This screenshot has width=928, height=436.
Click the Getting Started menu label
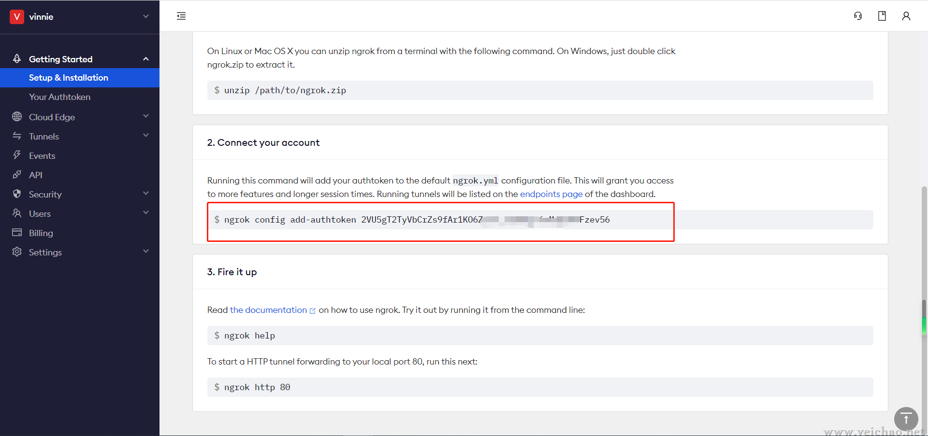pos(60,59)
